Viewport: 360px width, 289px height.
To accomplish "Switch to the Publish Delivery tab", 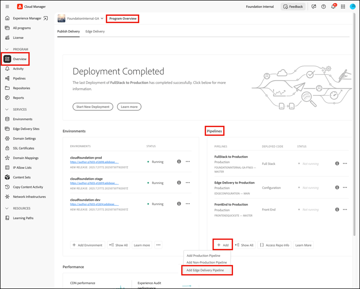I will [x=69, y=32].
